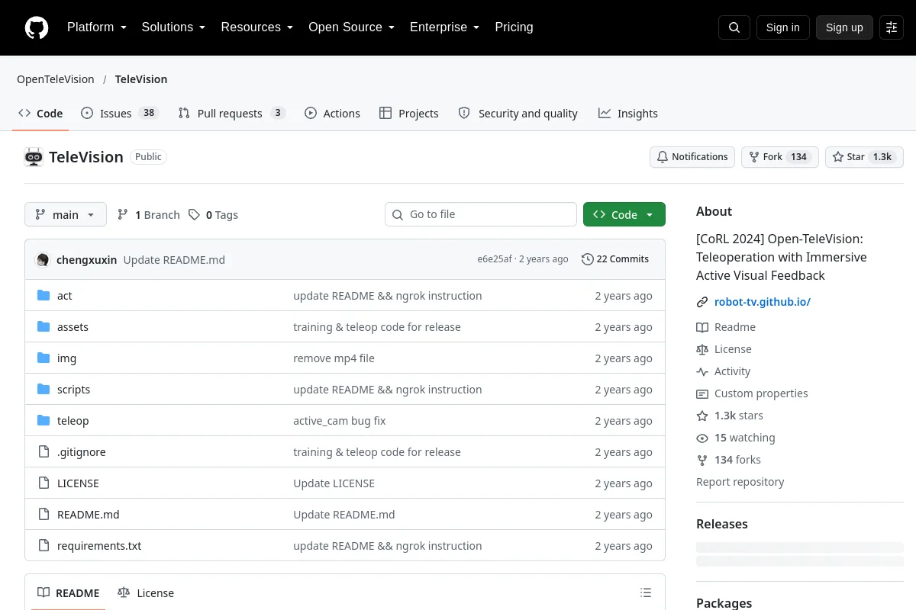Screen dimensions: 916x610
Task: Open the Releases heading link
Action: point(722,524)
